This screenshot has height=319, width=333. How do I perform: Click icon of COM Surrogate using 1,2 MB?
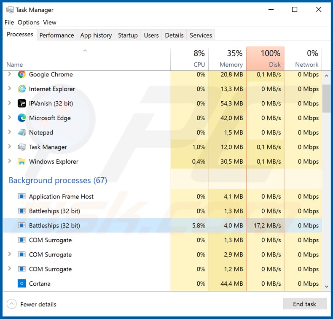tap(21, 269)
